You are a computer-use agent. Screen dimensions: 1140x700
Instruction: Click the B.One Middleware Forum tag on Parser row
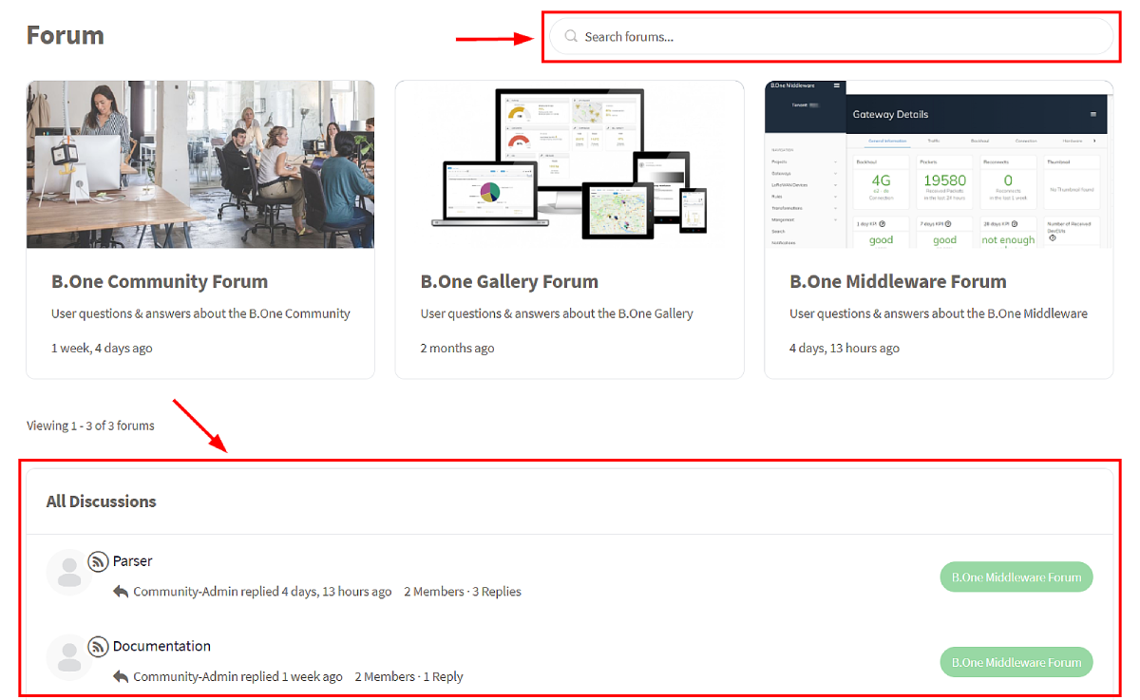pyautogui.click(x=1016, y=577)
